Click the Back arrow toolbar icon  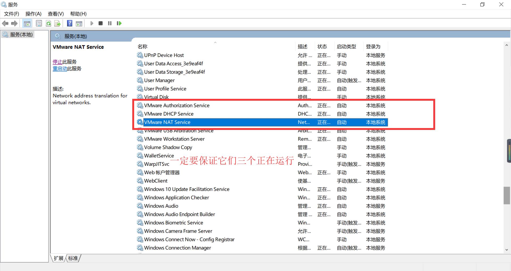5,23
